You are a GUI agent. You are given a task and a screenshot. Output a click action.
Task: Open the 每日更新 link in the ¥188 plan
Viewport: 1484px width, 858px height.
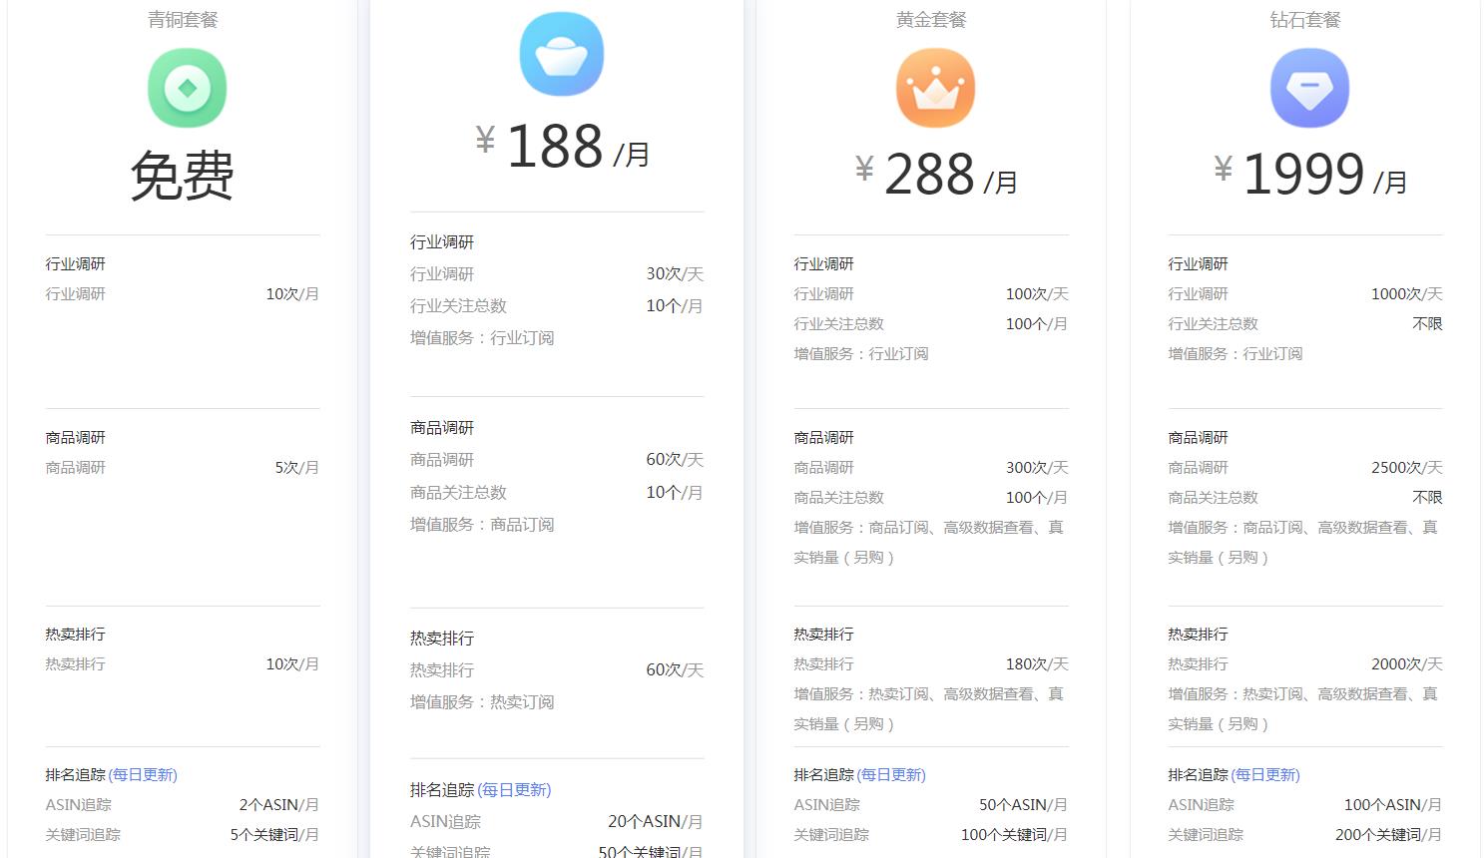point(514,790)
